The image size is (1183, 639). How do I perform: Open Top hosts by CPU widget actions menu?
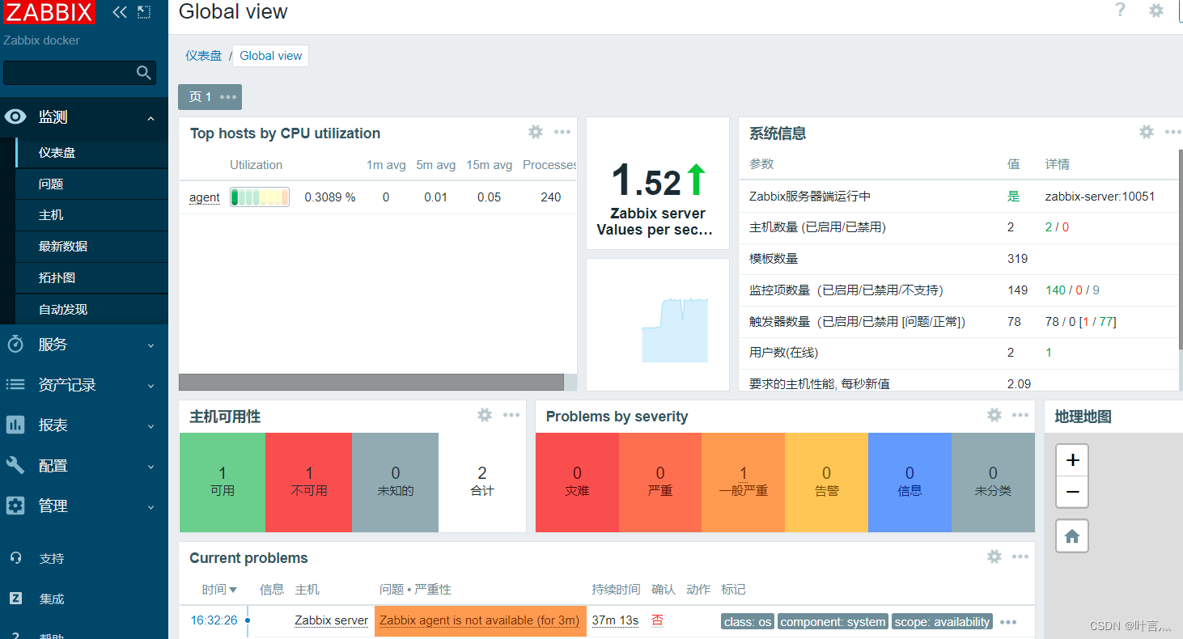point(562,132)
